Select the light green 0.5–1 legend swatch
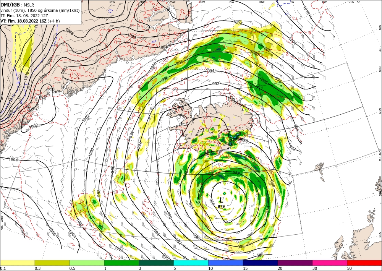Screen dimensions: 382x271 click(x=87, y=263)
